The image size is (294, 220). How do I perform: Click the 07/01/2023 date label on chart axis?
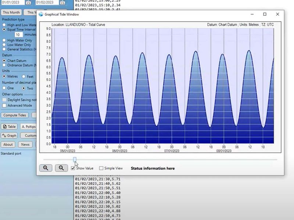[172, 151]
